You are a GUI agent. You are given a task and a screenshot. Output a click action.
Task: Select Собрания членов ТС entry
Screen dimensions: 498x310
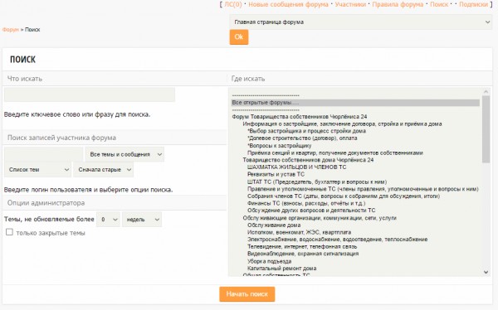point(344,196)
